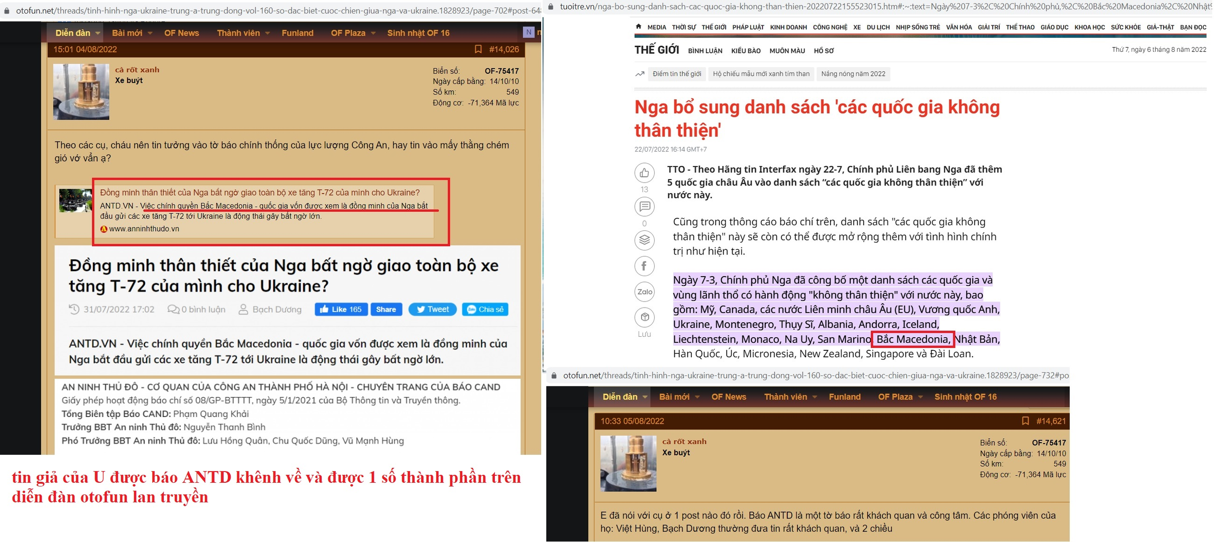
Task: Open the Điểm tin thế giới tag
Action: point(677,74)
